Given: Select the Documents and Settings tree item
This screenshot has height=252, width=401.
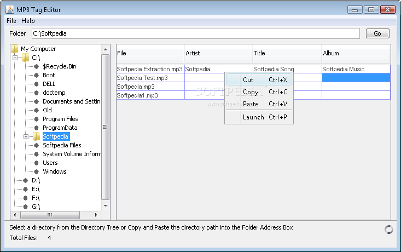Looking at the screenshot, I should click(x=71, y=101).
